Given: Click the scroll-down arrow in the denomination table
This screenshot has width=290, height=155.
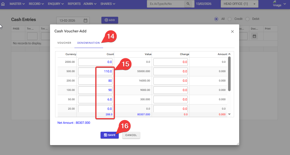Looking at the screenshot, I should (x=229, y=114).
